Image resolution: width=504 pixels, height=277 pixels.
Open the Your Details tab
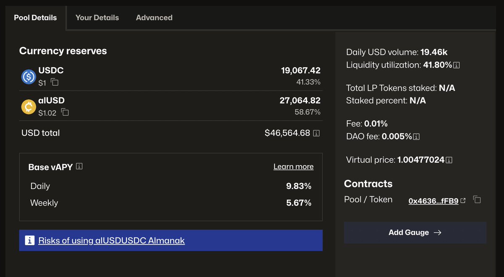[97, 18]
